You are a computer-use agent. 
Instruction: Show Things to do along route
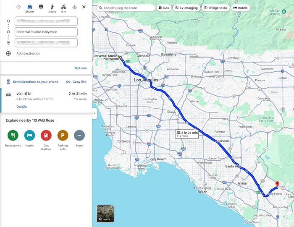215,8
